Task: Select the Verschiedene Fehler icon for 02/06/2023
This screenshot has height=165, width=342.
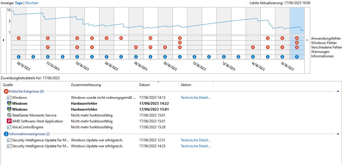Action: [x=77, y=47]
